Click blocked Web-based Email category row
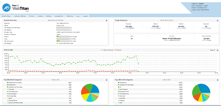Viewport: 221px width, 106px height. pyautogui.click(x=38, y=100)
